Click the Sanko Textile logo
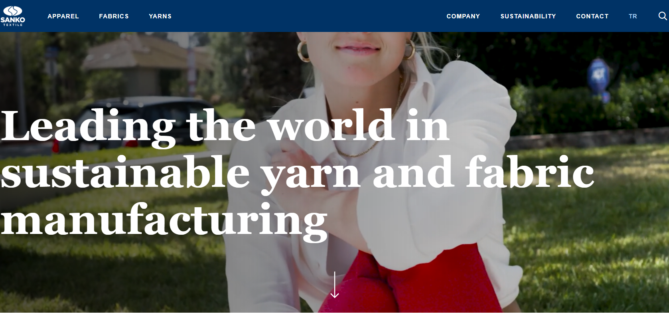 [x=13, y=16]
